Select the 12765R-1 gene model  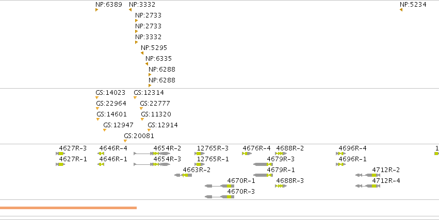click(x=200, y=164)
